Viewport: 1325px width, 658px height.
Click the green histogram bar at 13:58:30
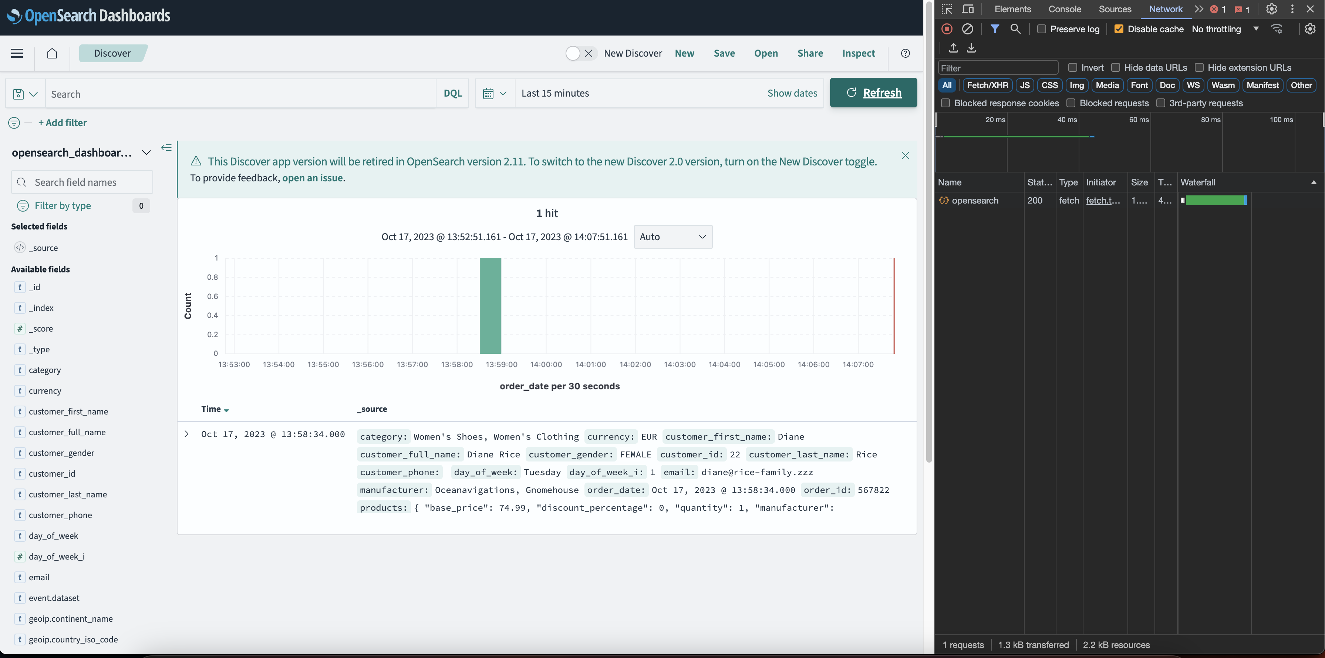[x=490, y=306]
